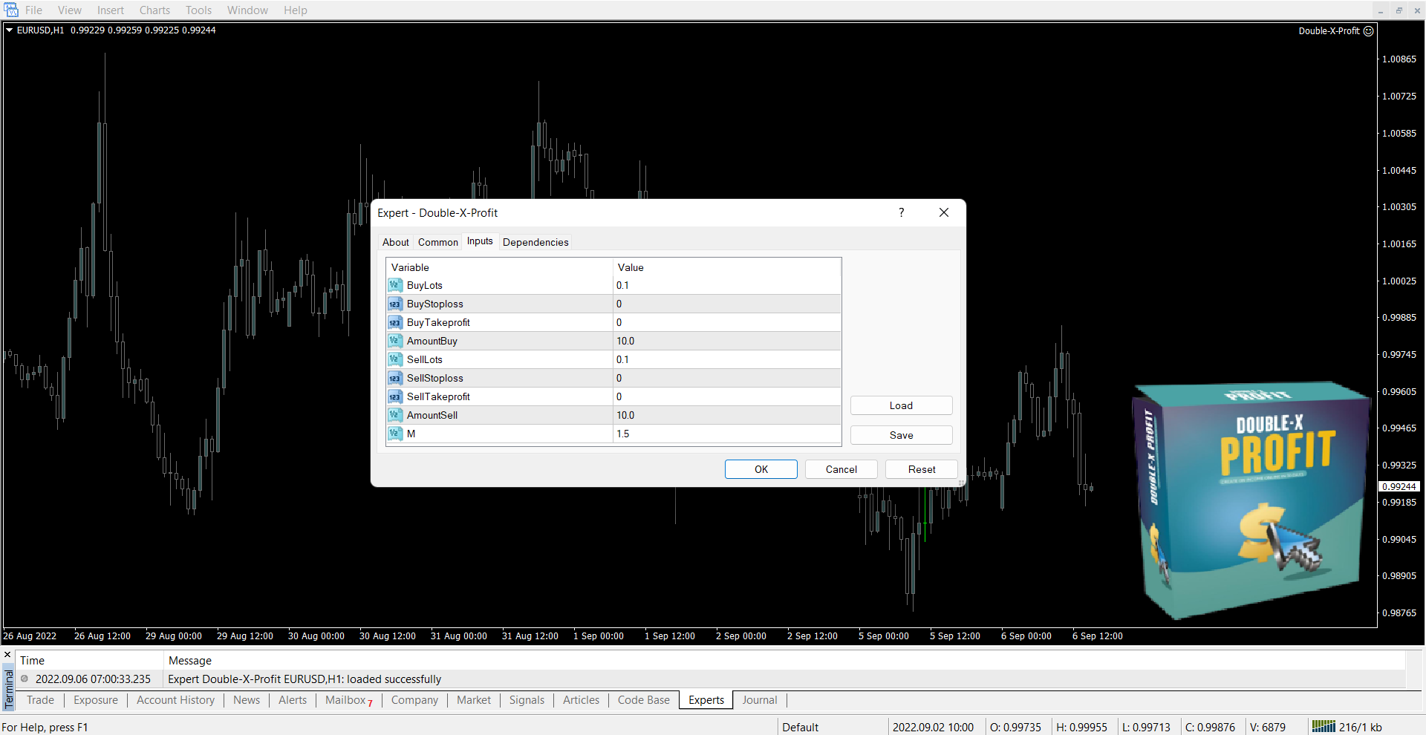Switch to the Common tab
Image resolution: width=1426 pixels, height=735 pixels.
pyautogui.click(x=437, y=242)
